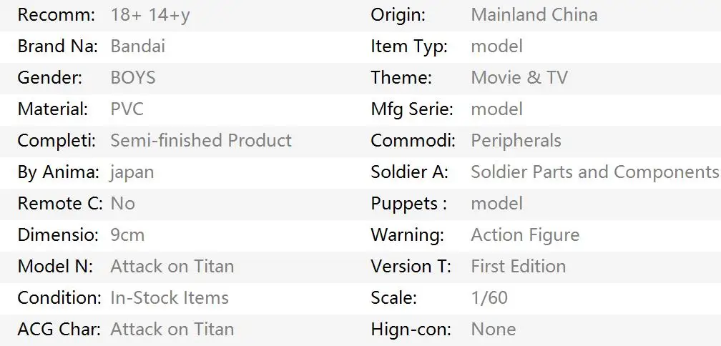Select the 1/60 scale value
721x346 pixels.
coord(489,298)
